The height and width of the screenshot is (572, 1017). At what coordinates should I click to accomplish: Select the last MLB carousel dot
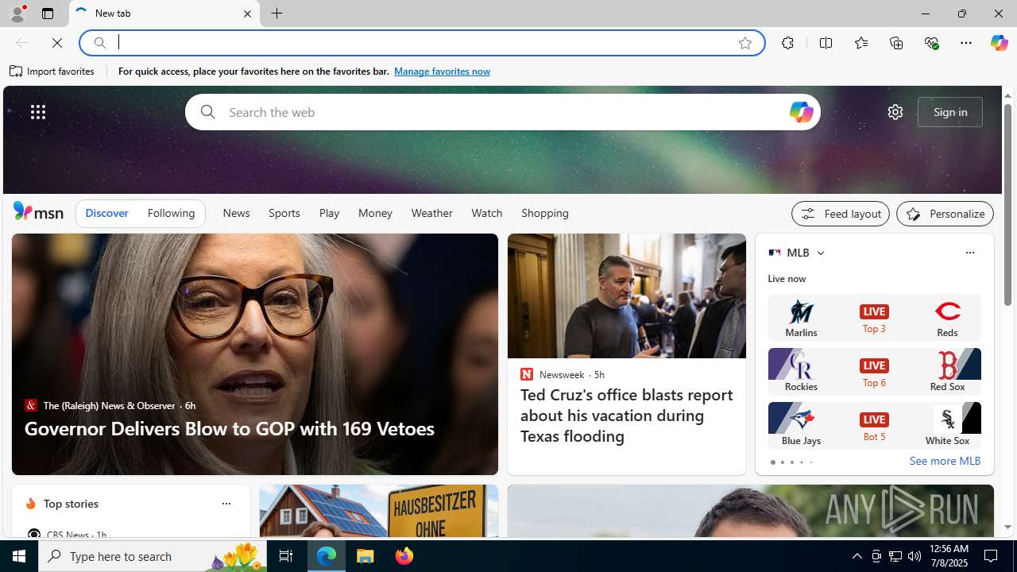click(x=810, y=462)
